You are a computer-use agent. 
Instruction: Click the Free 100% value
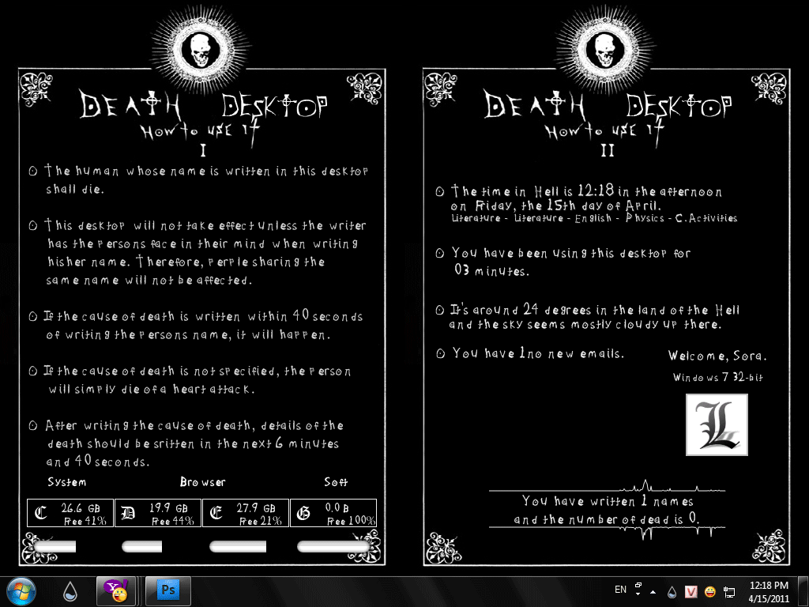click(352, 522)
